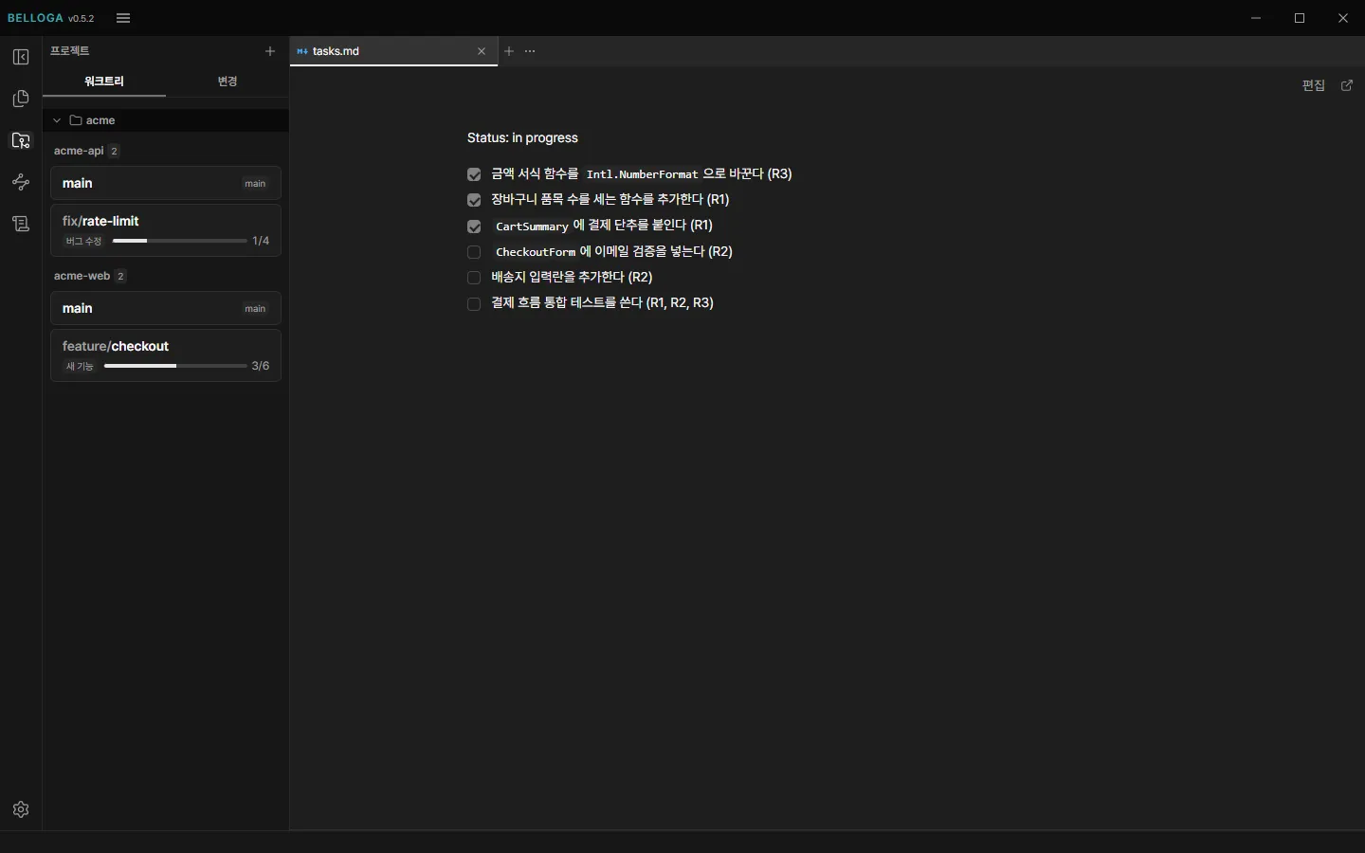Viewport: 1365px width, 853px height.
Task: Uncheck the 장바구니 품목 수 task checkbox
Action: 475,200
